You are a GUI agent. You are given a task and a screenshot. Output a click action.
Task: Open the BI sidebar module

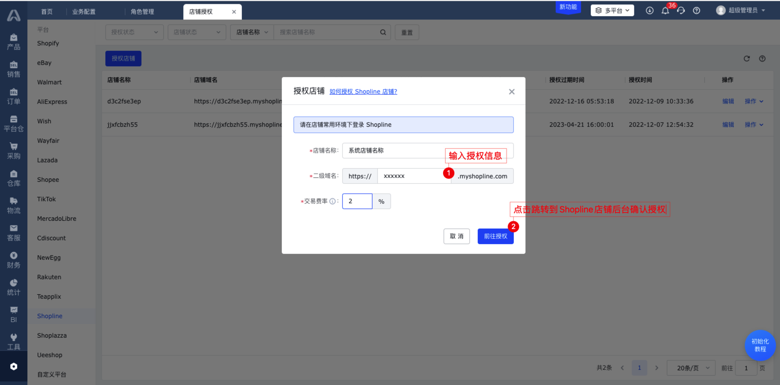14,315
